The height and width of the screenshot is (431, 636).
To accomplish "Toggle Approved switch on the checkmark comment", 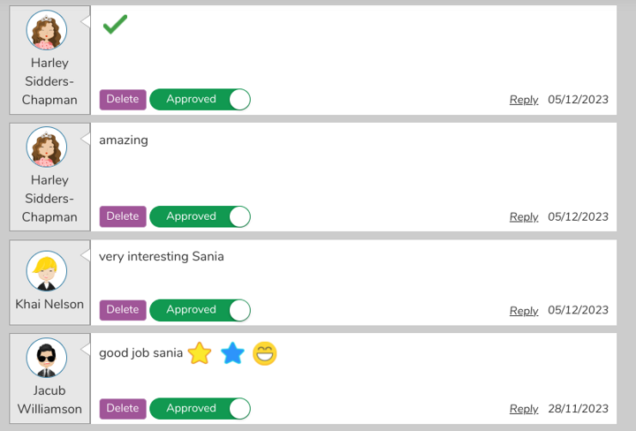I will [x=200, y=99].
